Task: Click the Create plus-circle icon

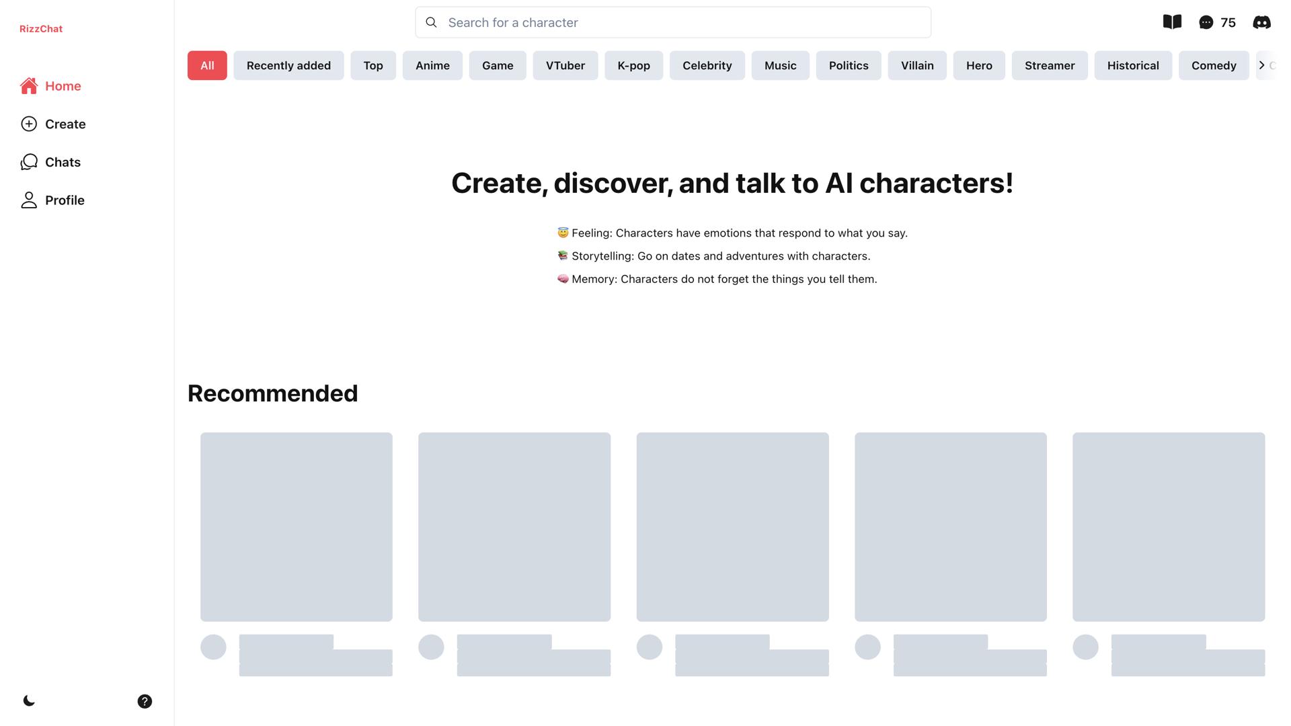Action: pos(29,124)
